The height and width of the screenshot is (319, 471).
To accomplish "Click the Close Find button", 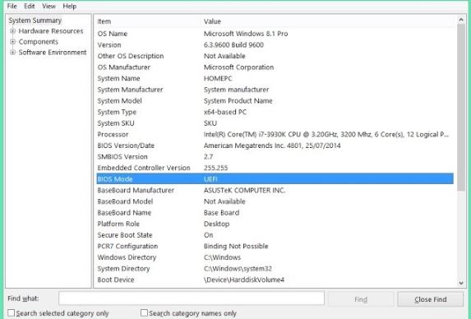I will 430,299.
